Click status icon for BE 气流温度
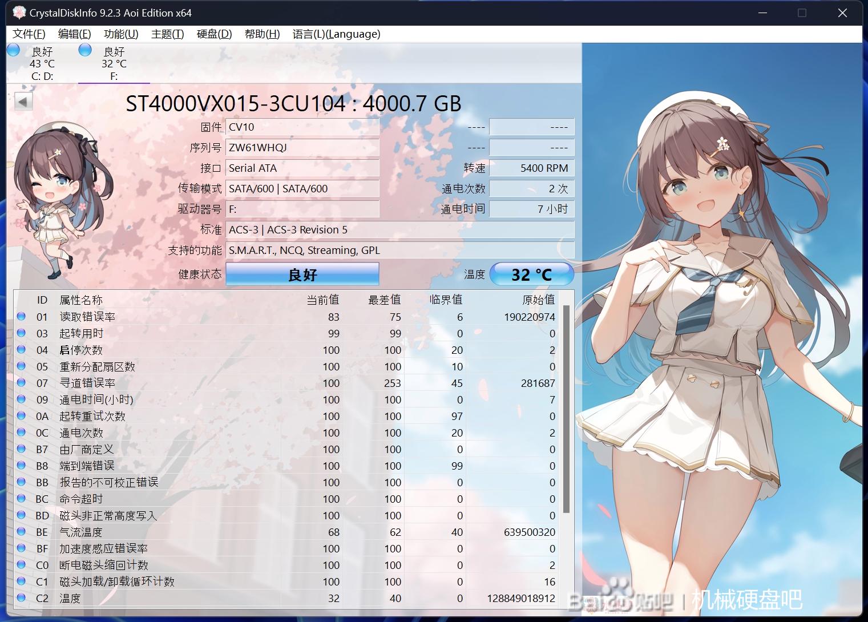 click(21, 531)
